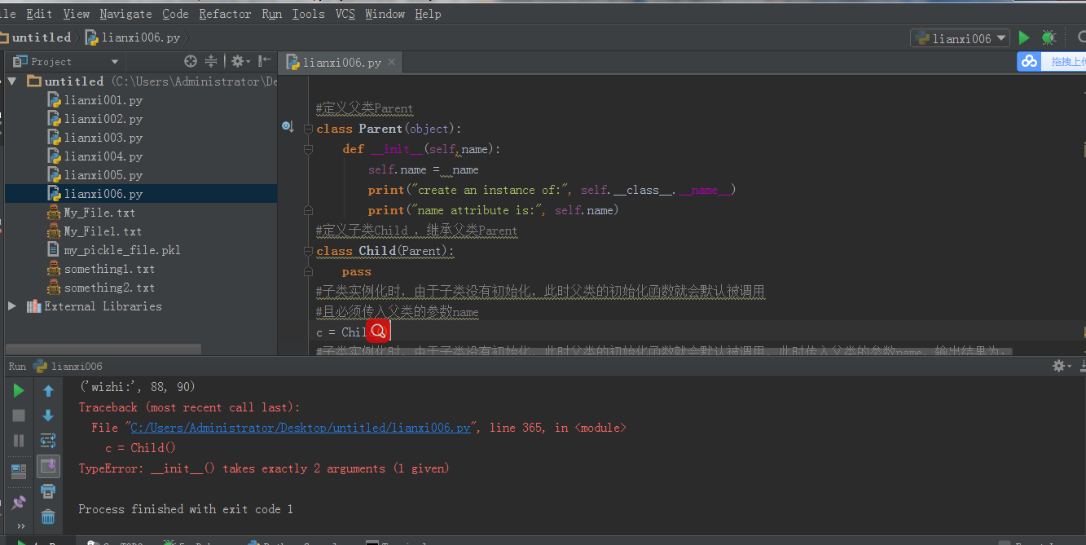Open the VCS menu
This screenshot has height=545, width=1086.
pyautogui.click(x=345, y=14)
